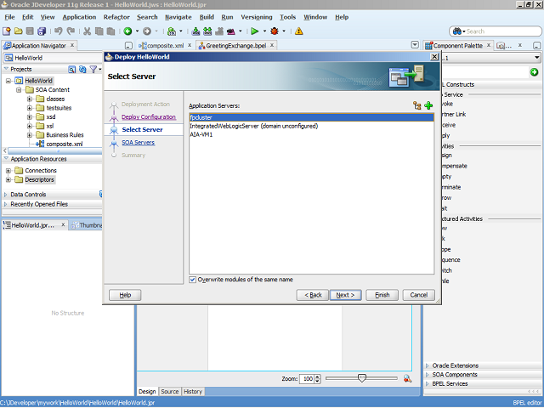
Task: Click the Save toolbar icon
Action: point(31,31)
